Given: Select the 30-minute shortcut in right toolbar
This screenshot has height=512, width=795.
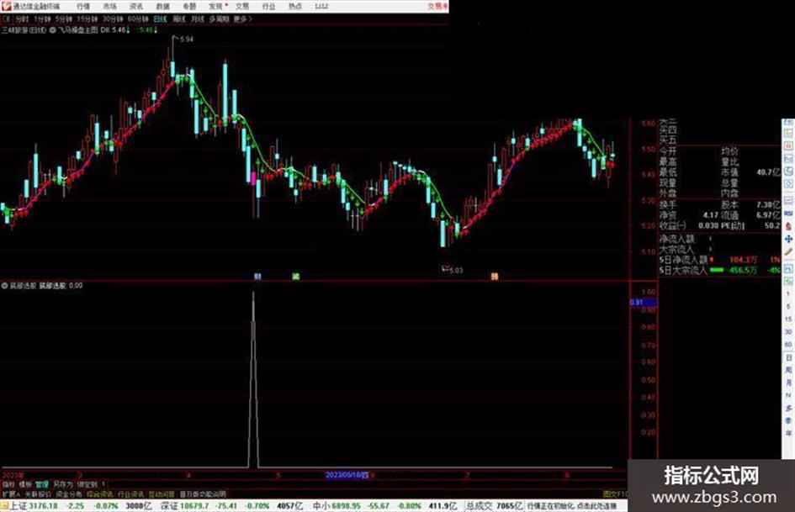Looking at the screenshot, I should pos(788,331).
